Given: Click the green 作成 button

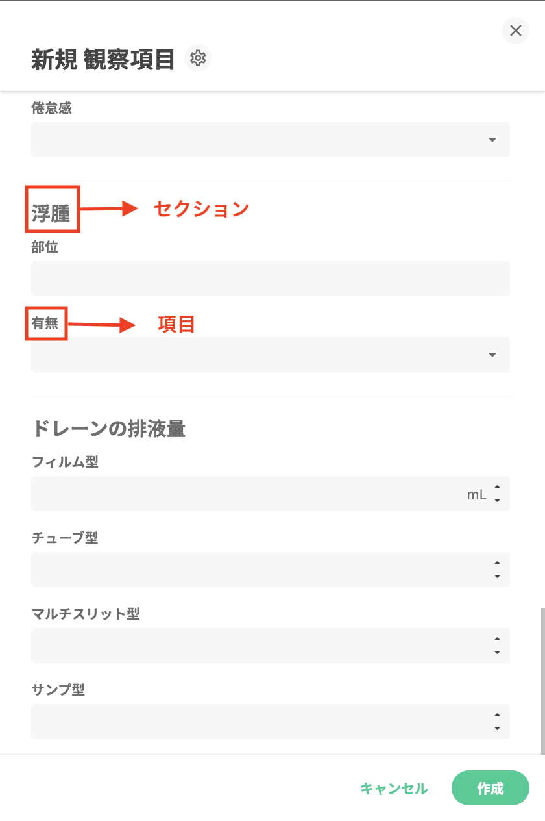Looking at the screenshot, I should pos(490,788).
